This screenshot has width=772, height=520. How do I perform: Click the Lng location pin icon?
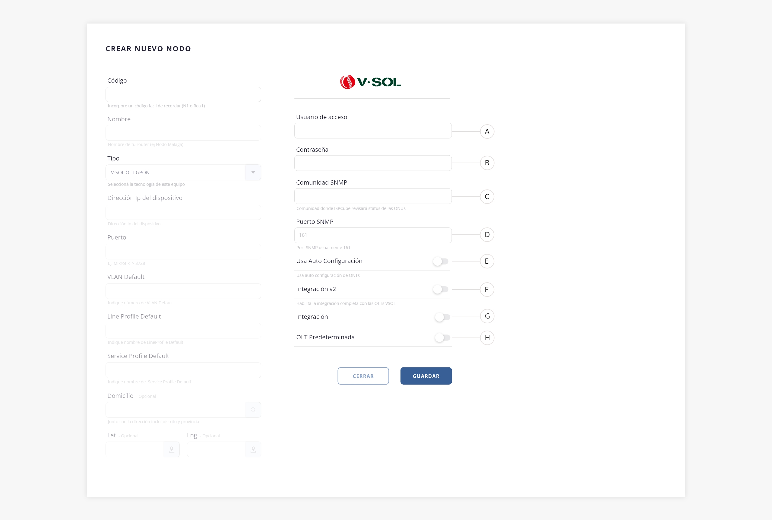coord(253,449)
